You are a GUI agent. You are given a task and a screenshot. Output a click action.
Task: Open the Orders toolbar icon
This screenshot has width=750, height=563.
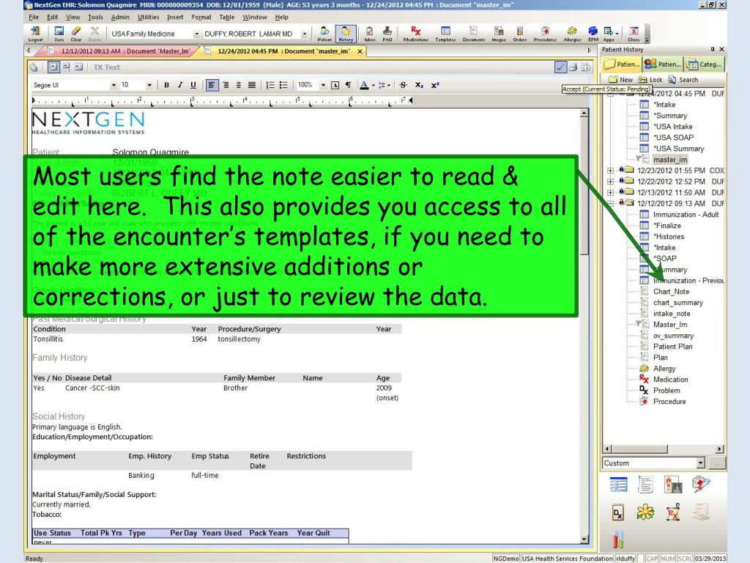tap(520, 34)
